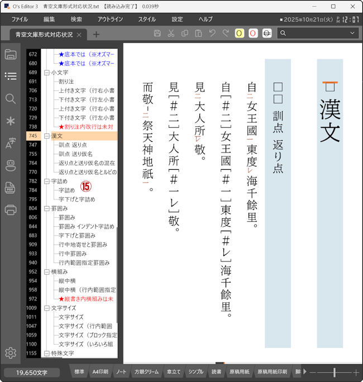Click the PDF export icon
This screenshot has height=382, width=363.
click(x=10, y=188)
